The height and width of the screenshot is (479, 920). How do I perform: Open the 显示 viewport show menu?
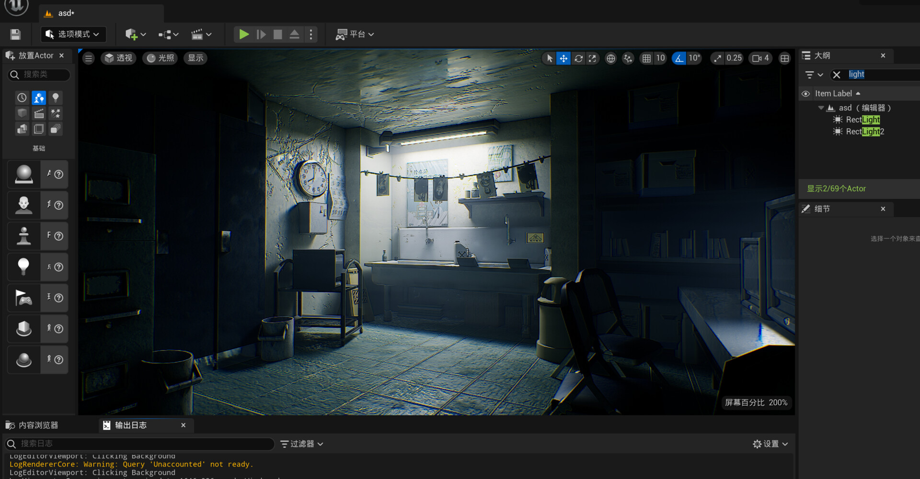tap(195, 58)
